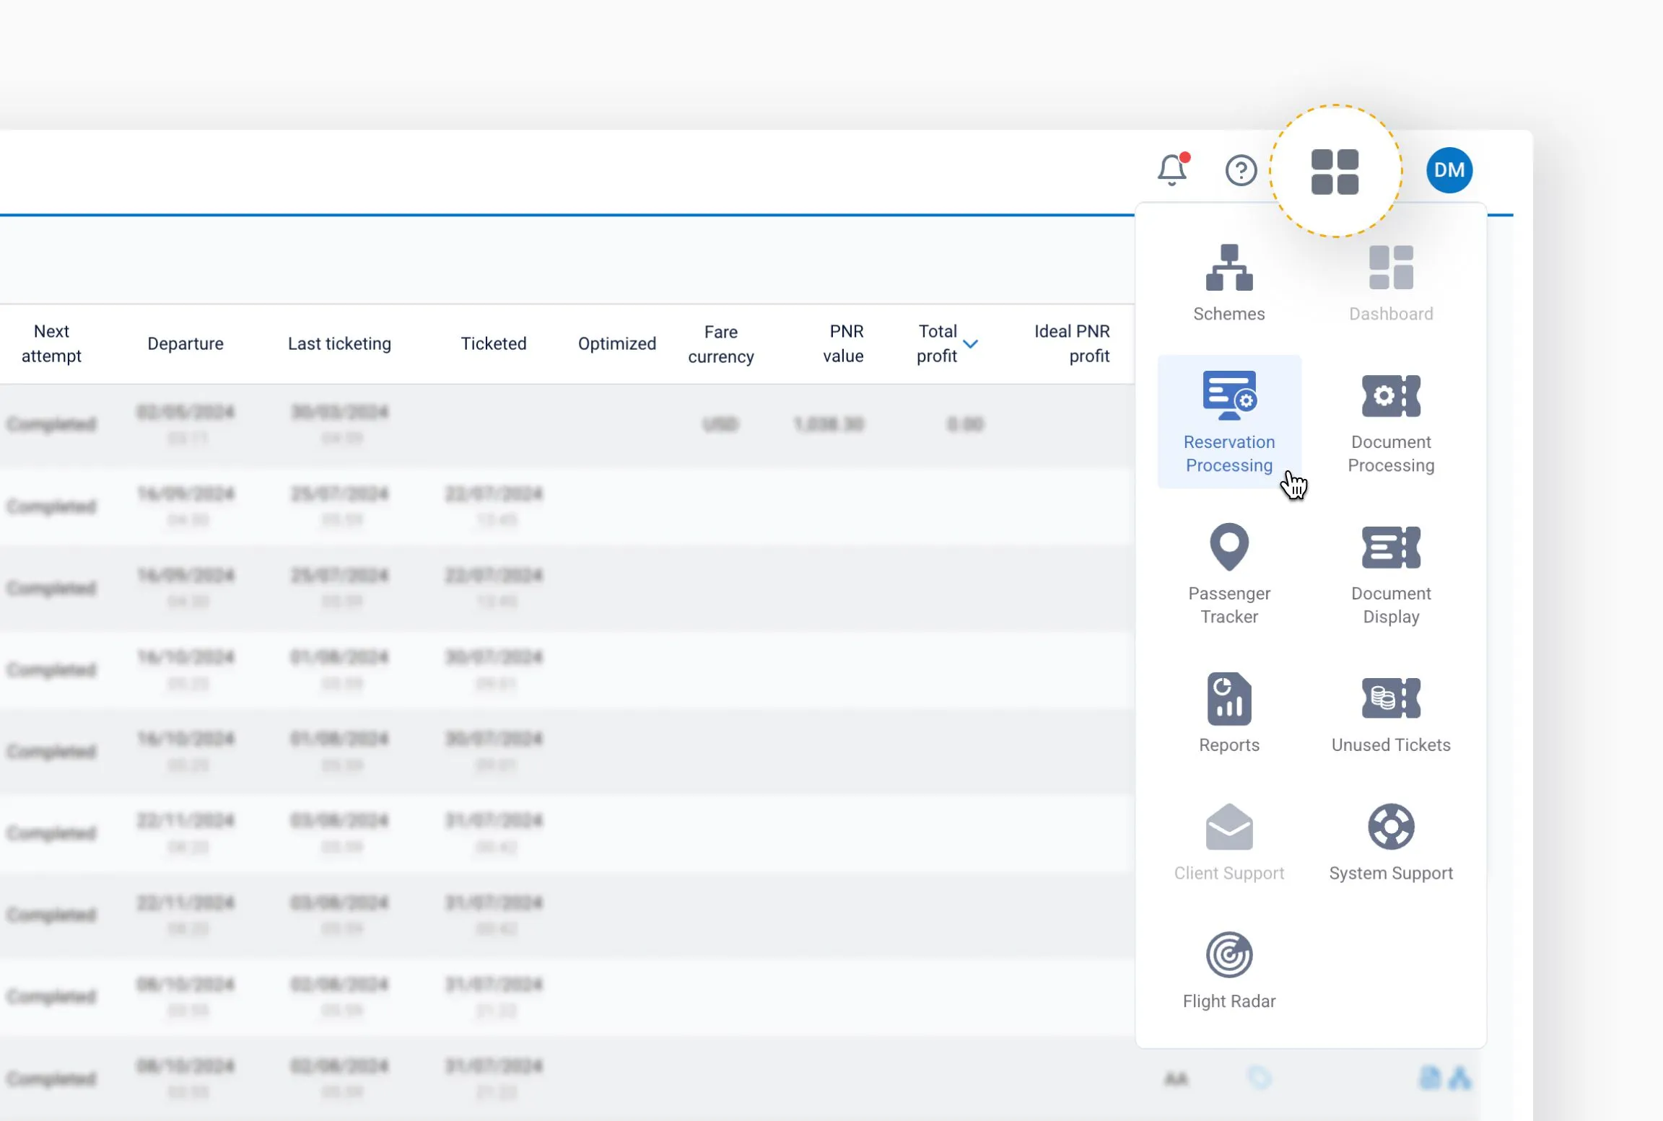Open the Document Display app
This screenshot has width=1663, height=1121.
coord(1390,573)
